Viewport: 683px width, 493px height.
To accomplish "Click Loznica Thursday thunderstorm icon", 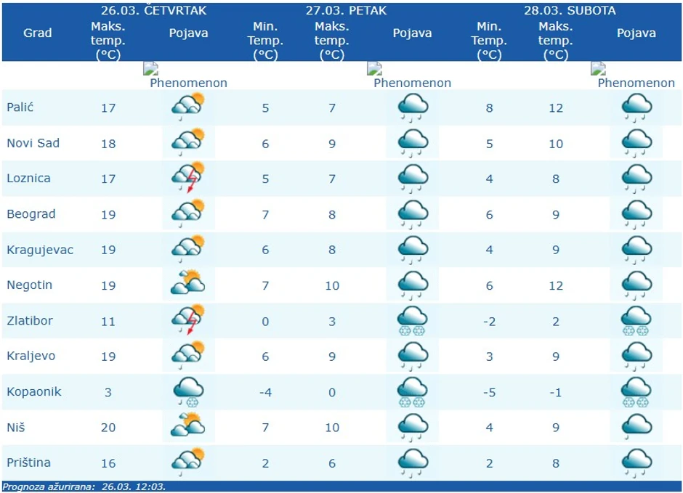I will pyautogui.click(x=187, y=179).
